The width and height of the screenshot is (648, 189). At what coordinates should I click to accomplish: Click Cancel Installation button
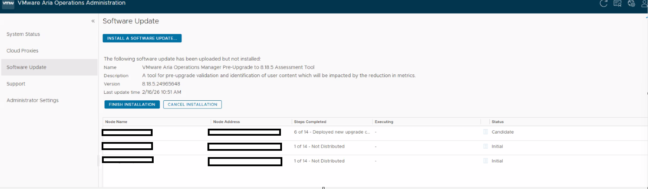coord(192,104)
